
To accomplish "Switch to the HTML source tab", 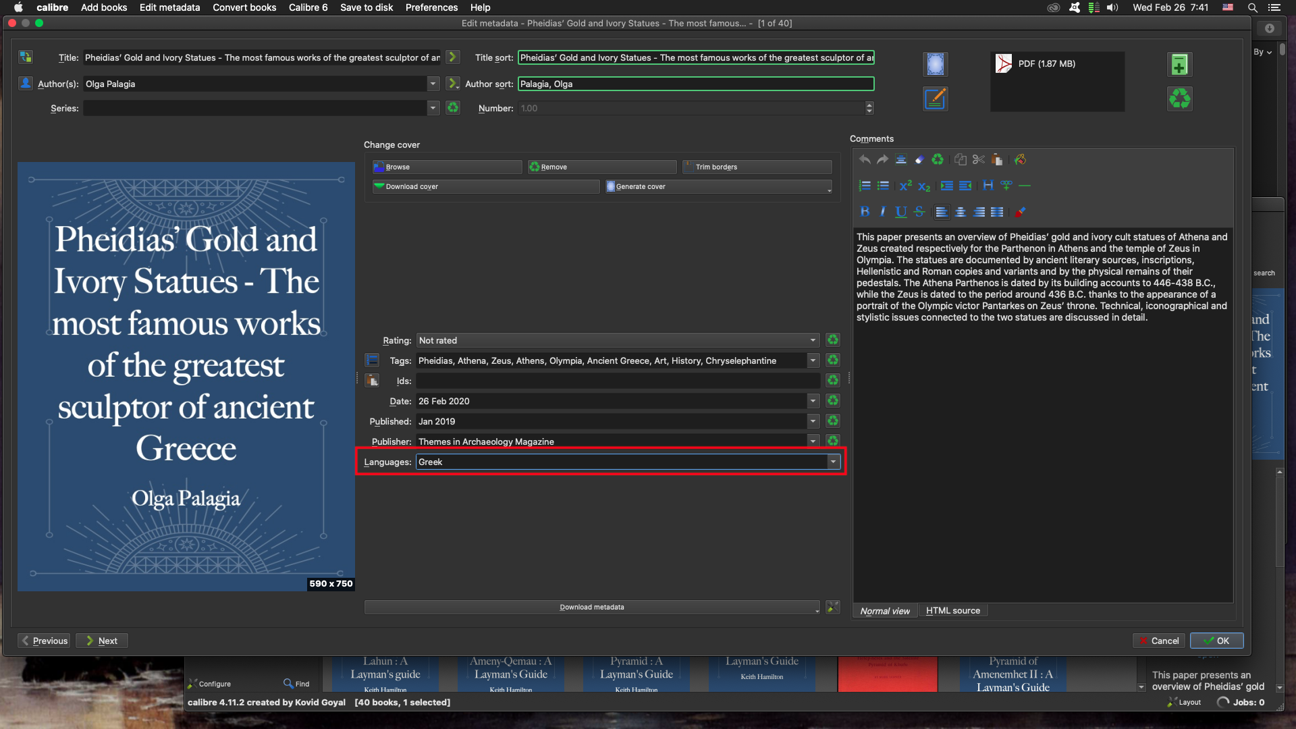I will pyautogui.click(x=952, y=611).
